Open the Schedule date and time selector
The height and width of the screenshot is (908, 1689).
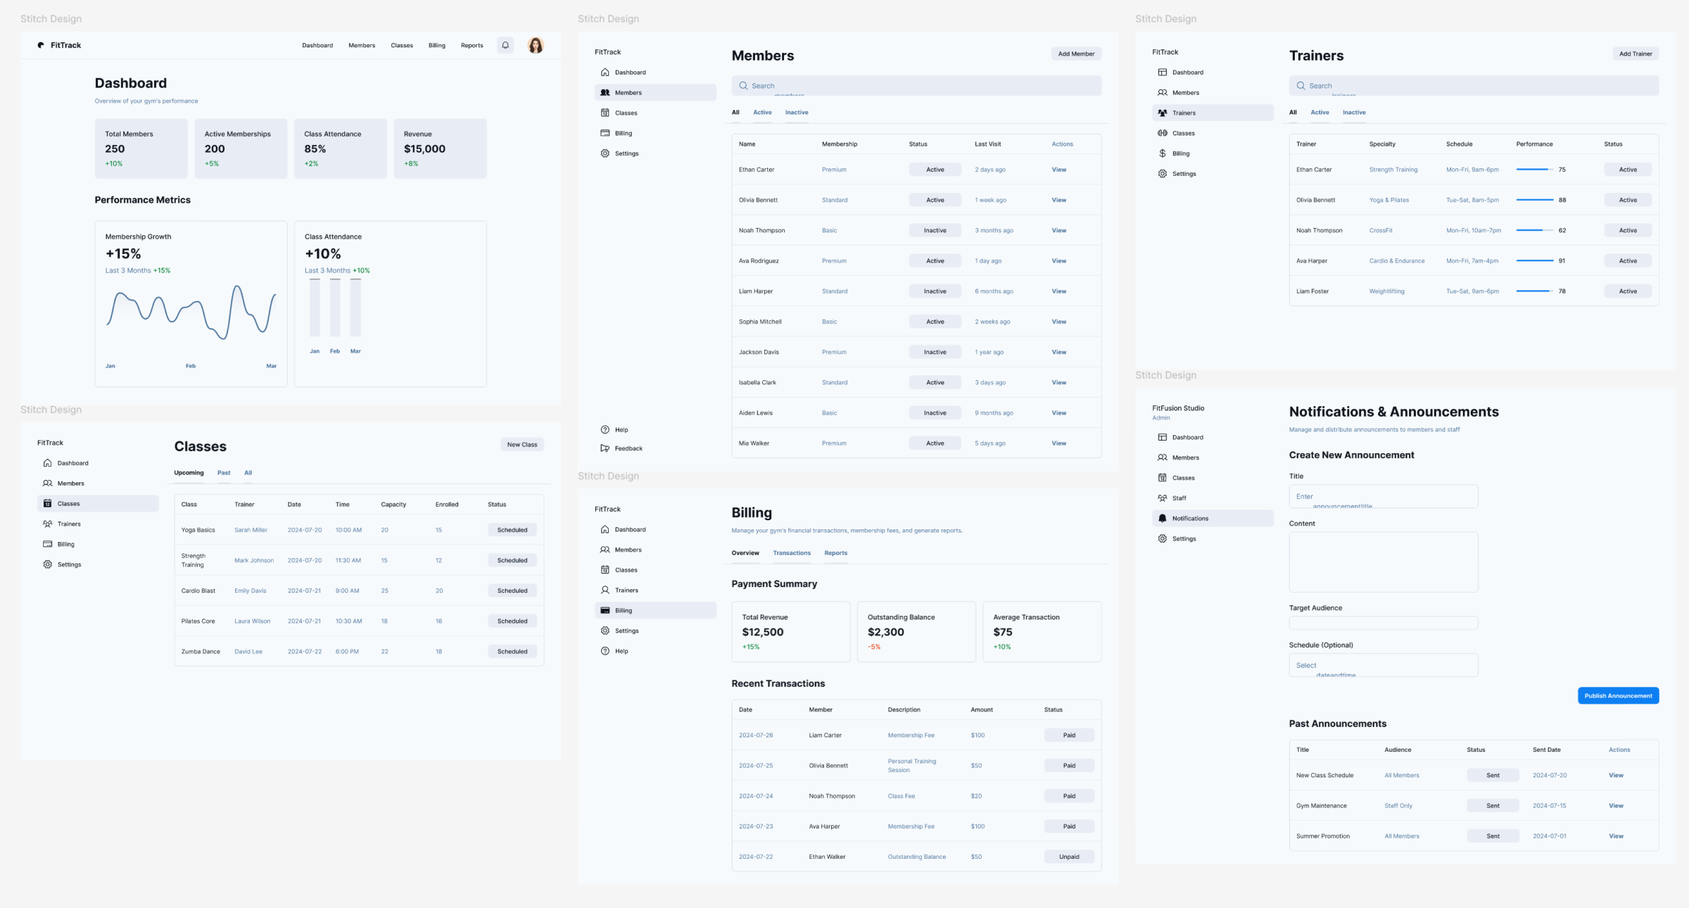click(1383, 665)
